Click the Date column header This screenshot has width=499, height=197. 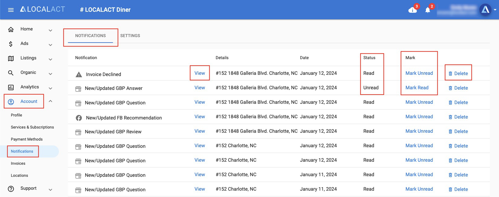tap(304, 58)
